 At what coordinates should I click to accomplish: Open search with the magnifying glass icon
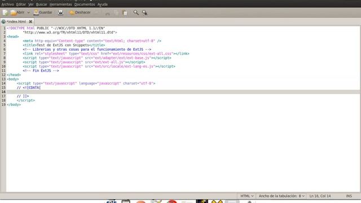pos(136,12)
